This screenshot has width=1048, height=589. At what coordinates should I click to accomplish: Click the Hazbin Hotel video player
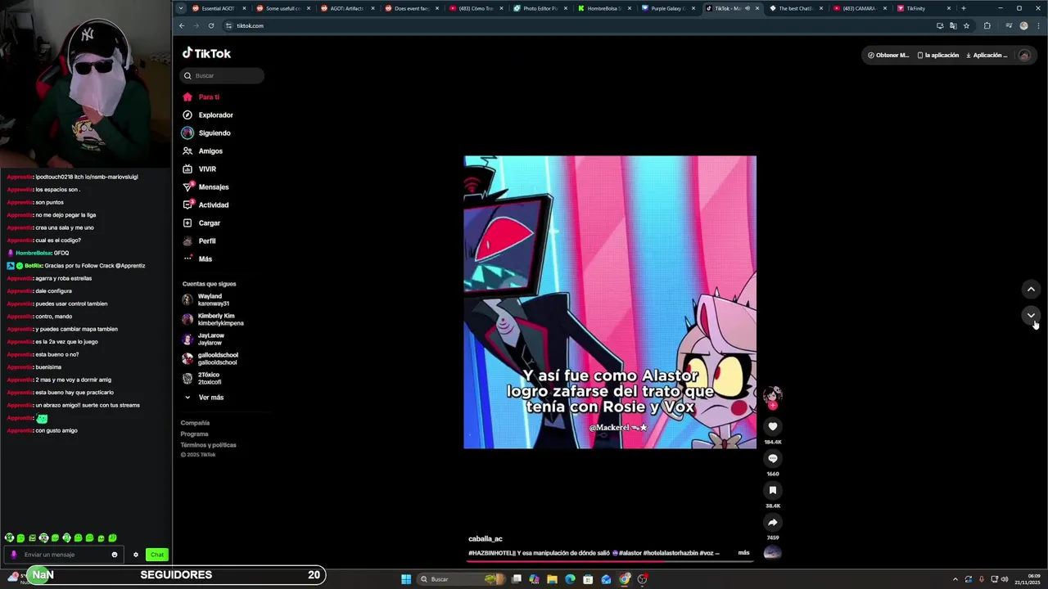610,302
